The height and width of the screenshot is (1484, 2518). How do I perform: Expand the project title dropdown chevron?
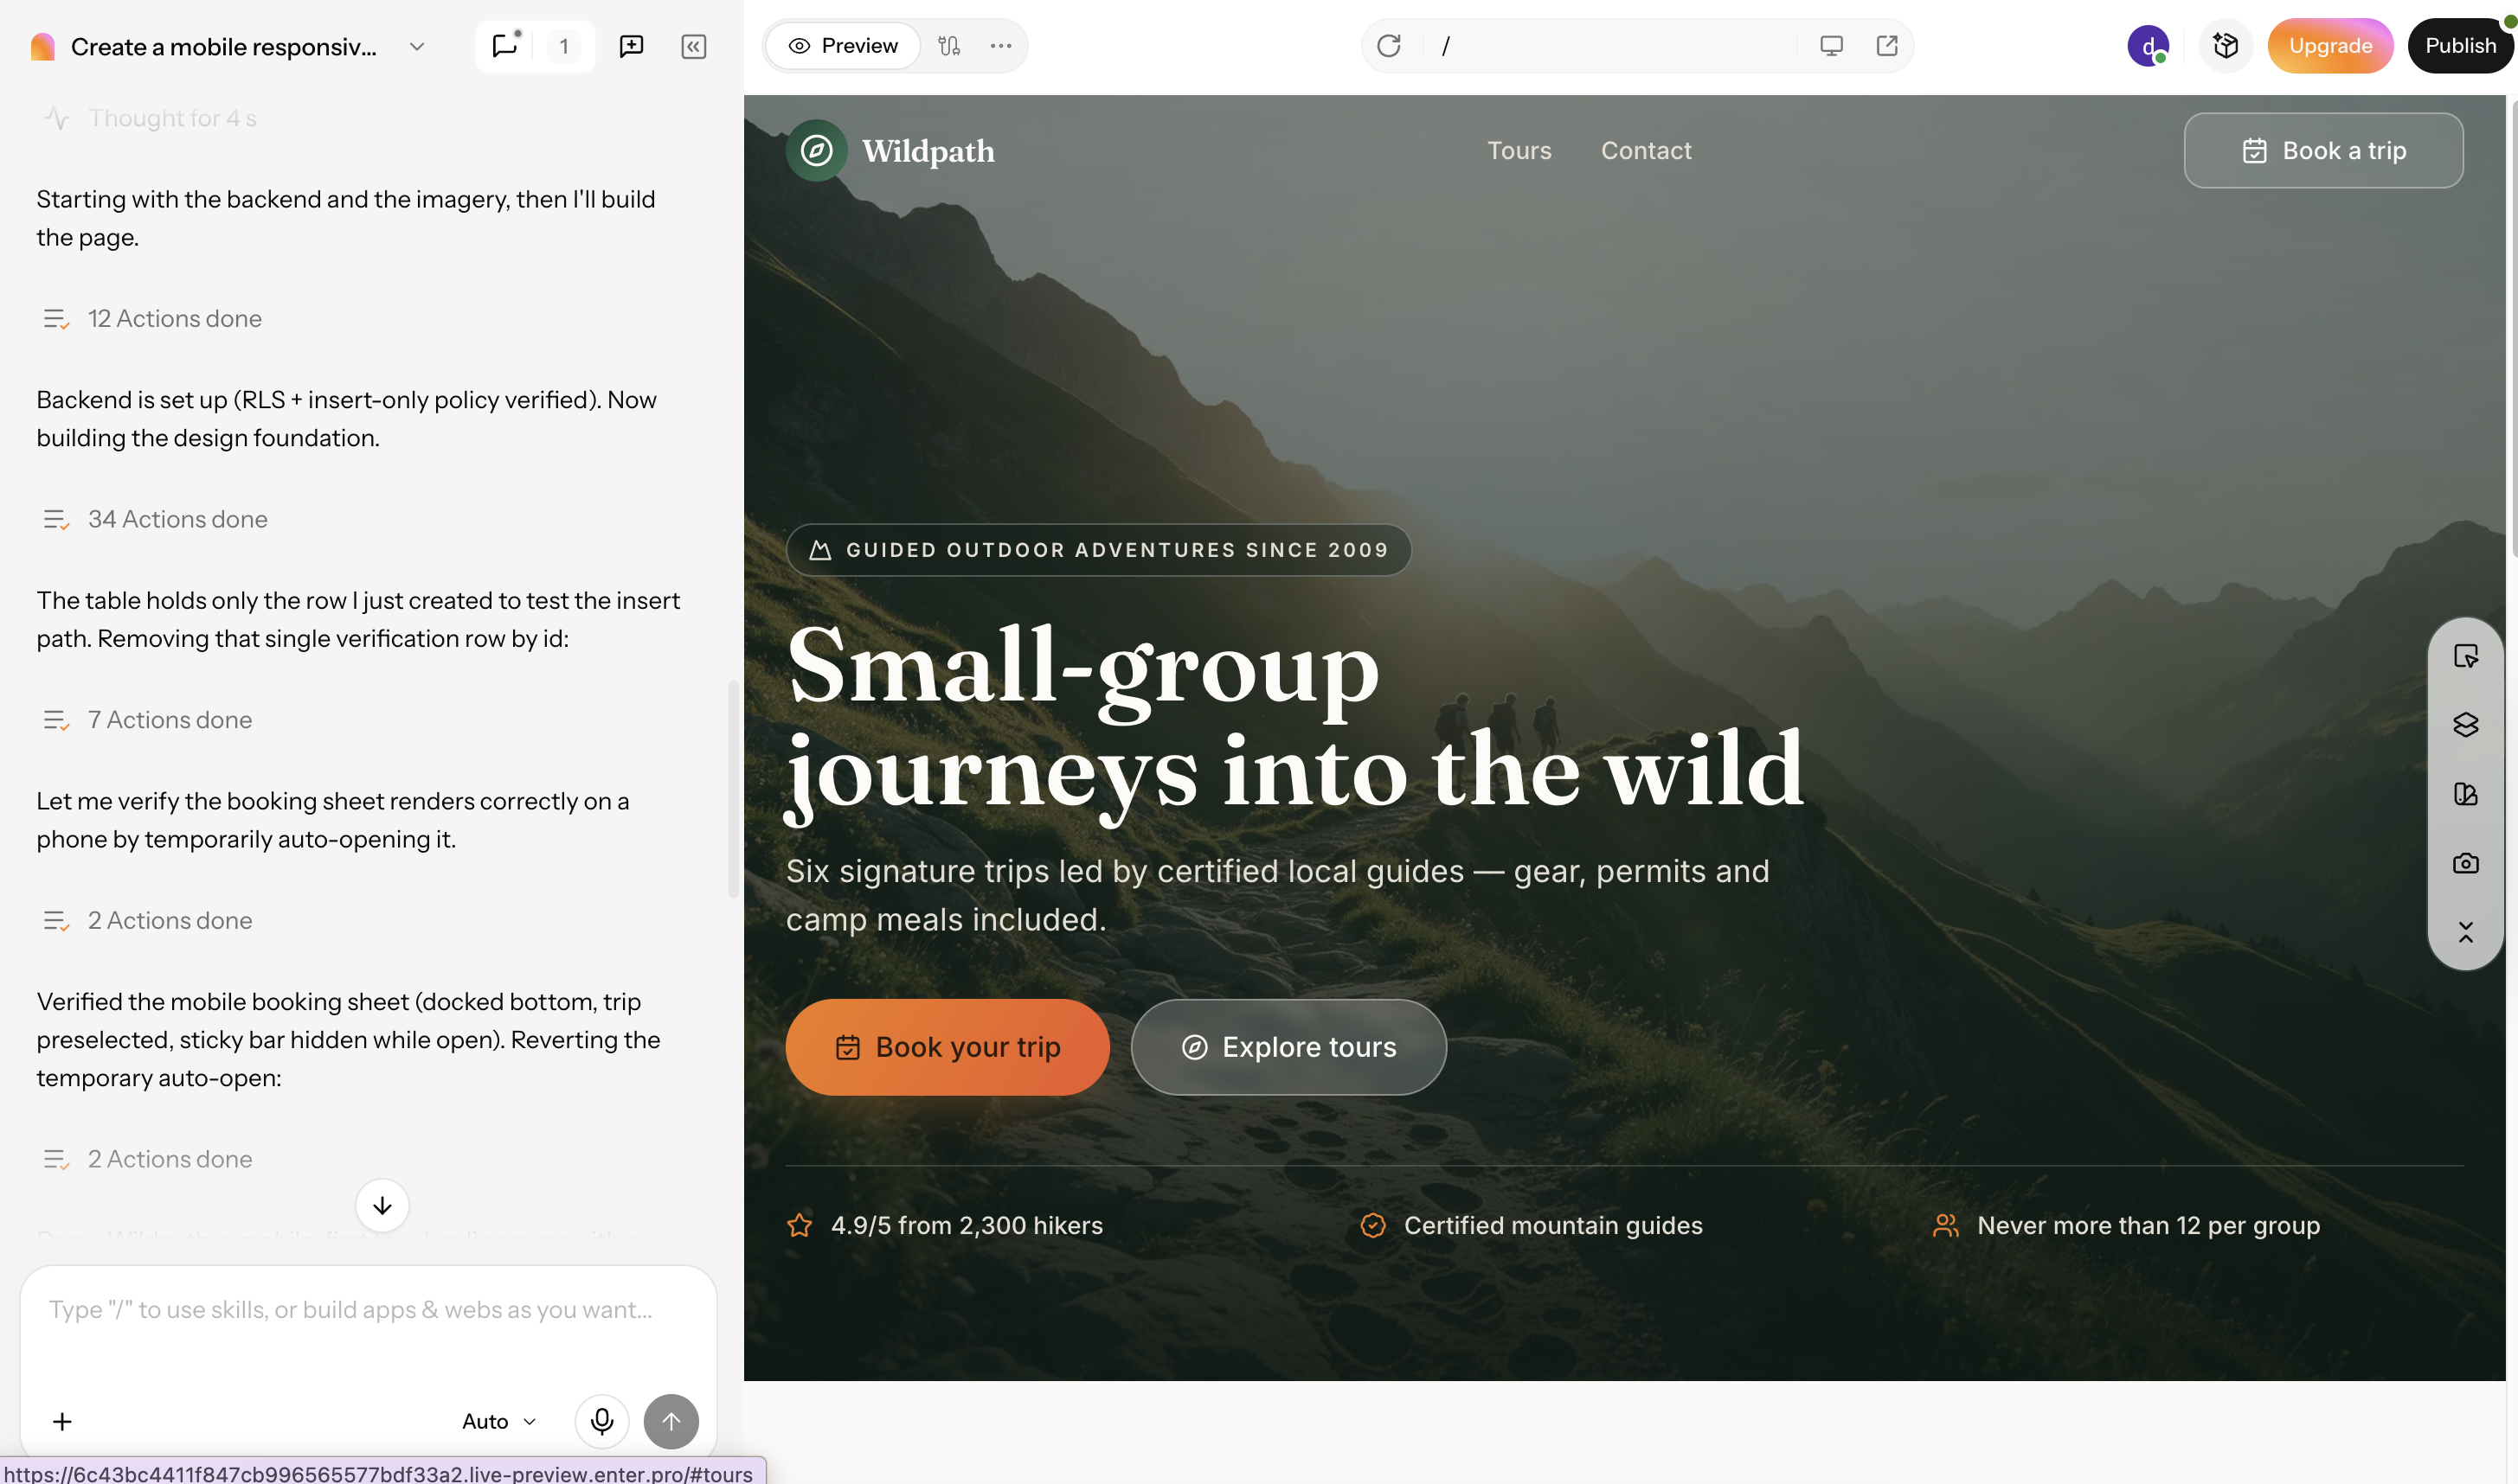(417, 47)
